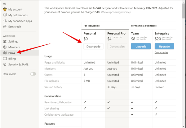Upgrade to the Enterprise plan
The image size is (186, 128).
(x=164, y=47)
